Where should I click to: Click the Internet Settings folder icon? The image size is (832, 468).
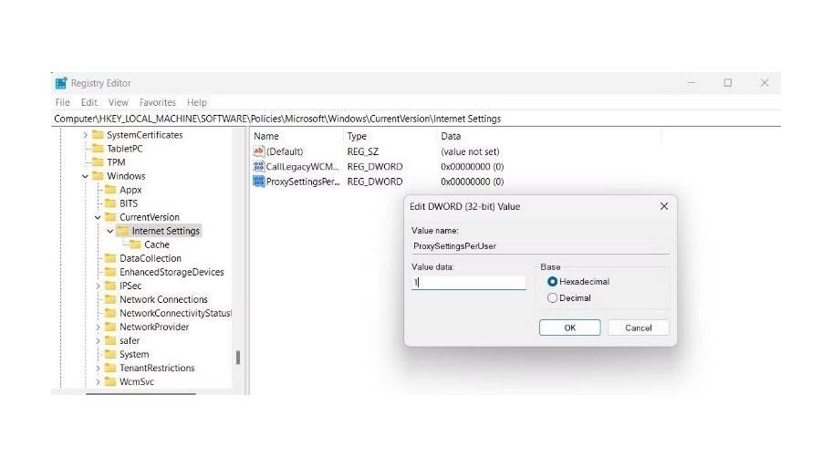coord(122,231)
